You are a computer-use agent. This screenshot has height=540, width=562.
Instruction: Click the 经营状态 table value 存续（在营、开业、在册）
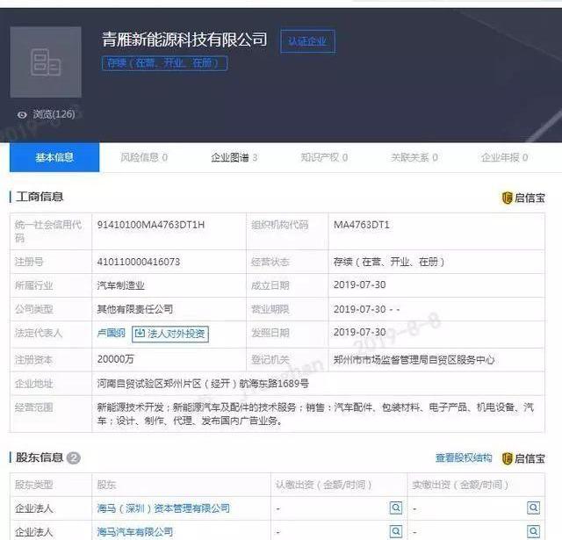(389, 262)
